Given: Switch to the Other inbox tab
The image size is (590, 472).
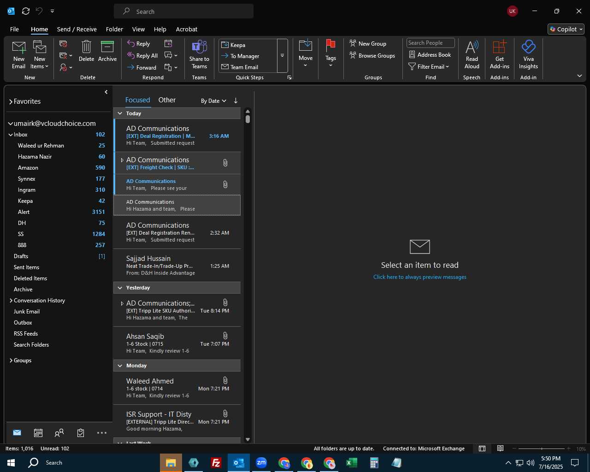Looking at the screenshot, I should tap(167, 100).
